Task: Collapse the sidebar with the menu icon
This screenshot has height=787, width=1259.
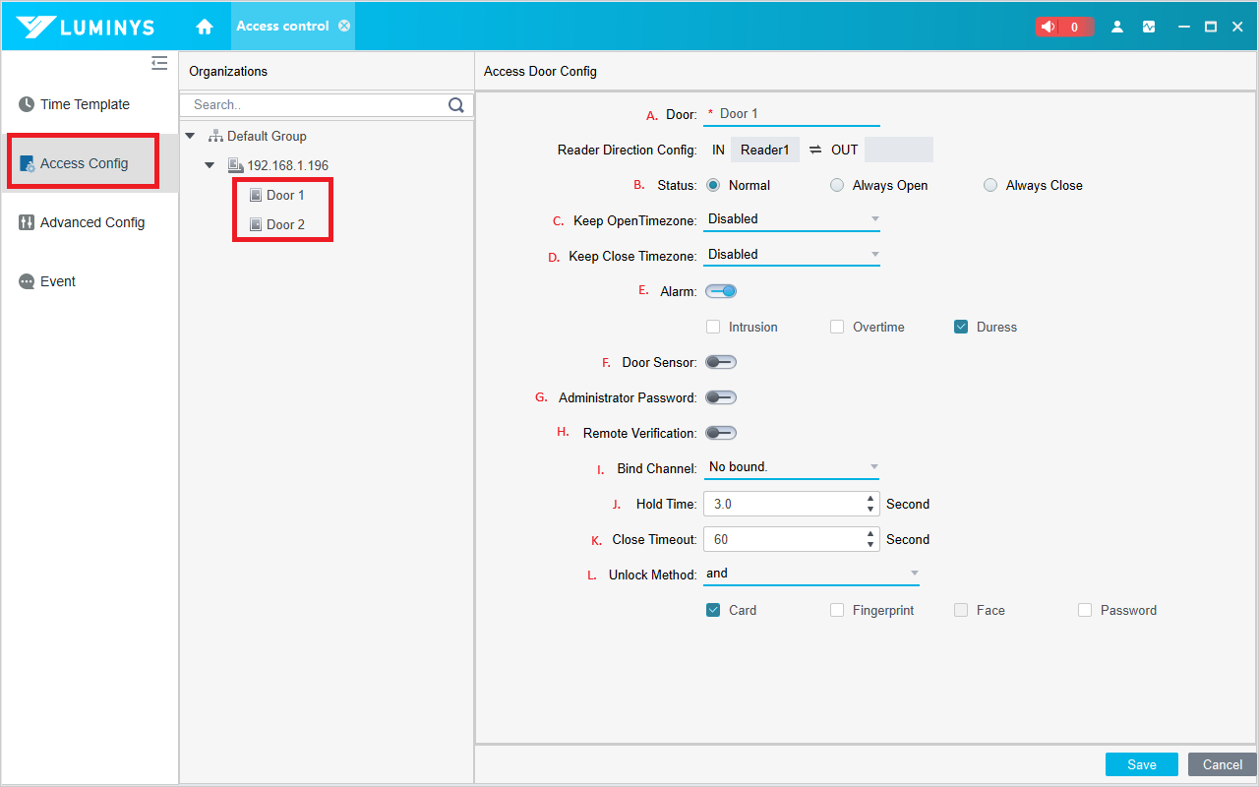Action: pos(159,64)
